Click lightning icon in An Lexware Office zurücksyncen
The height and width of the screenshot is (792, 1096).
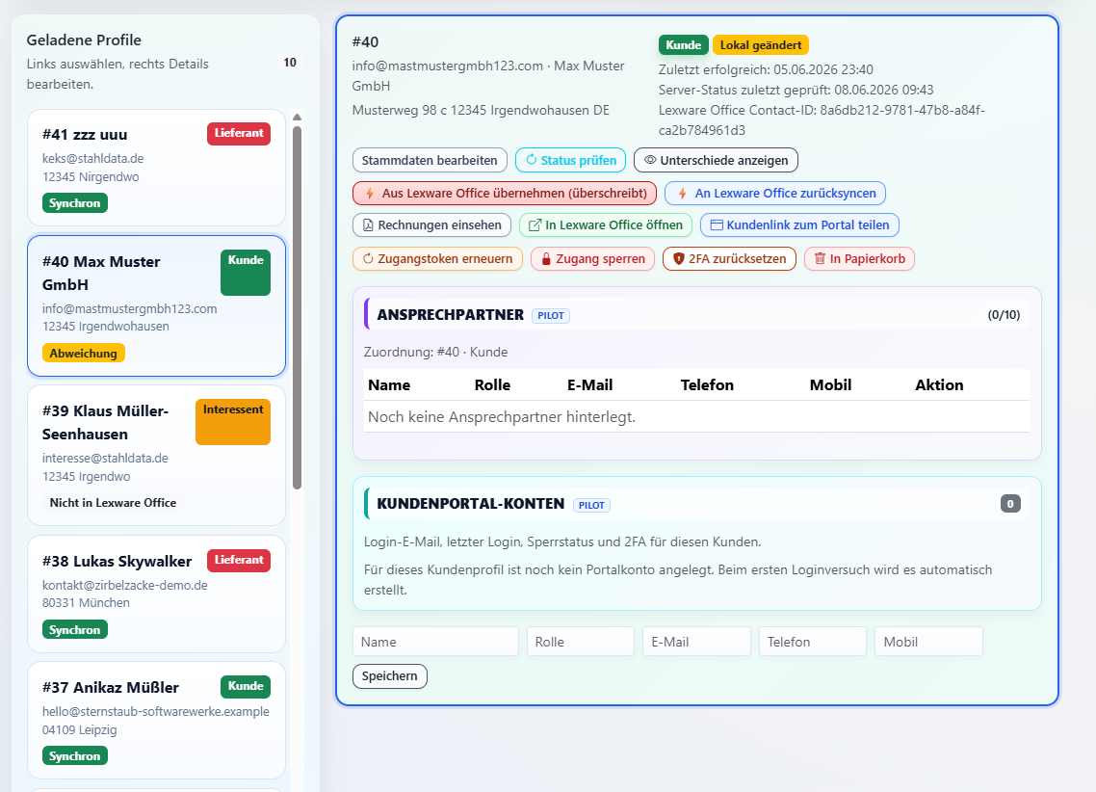(682, 193)
